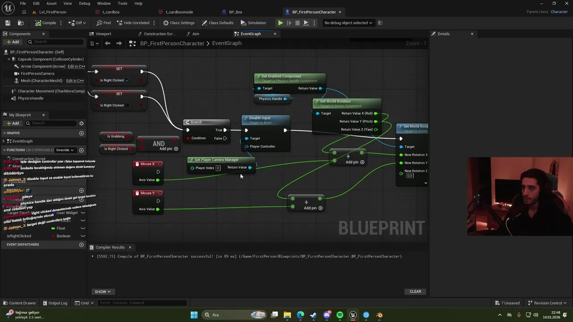573x322 pixels.
Task: Open the Diff dropdown
Action: [78, 23]
